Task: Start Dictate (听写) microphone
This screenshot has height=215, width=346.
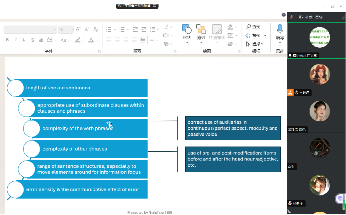Action: point(280,29)
